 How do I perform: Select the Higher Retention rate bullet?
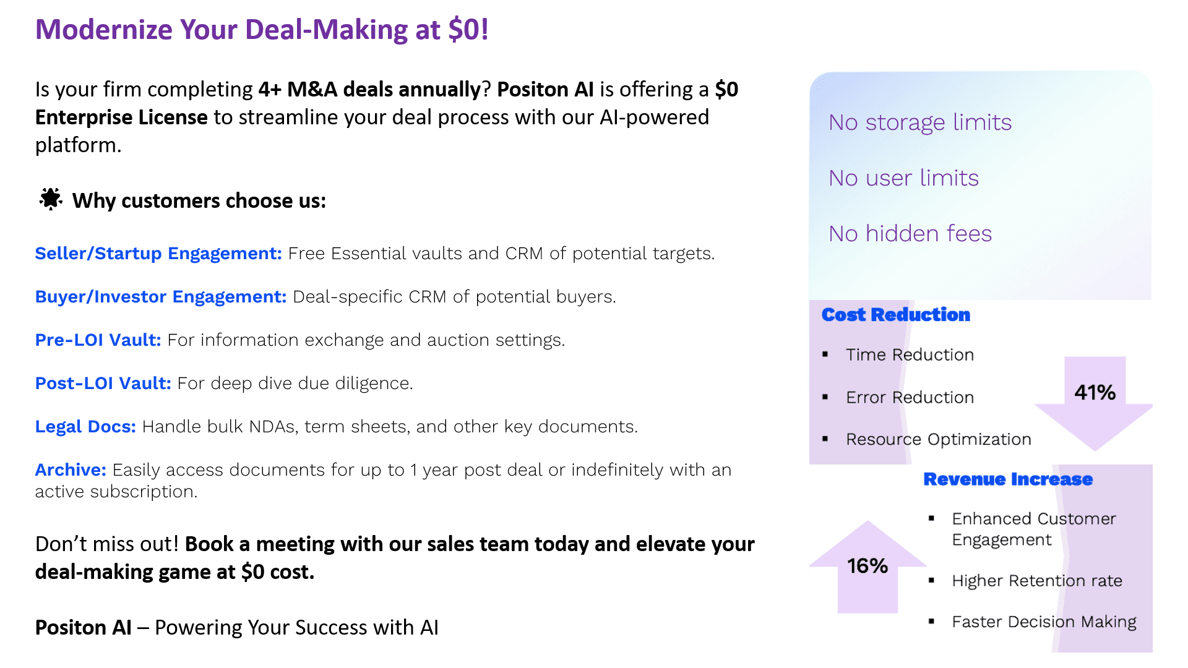click(x=1036, y=581)
